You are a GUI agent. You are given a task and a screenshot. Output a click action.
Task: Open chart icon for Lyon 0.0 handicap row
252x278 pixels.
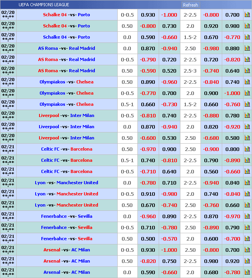pos(247,183)
